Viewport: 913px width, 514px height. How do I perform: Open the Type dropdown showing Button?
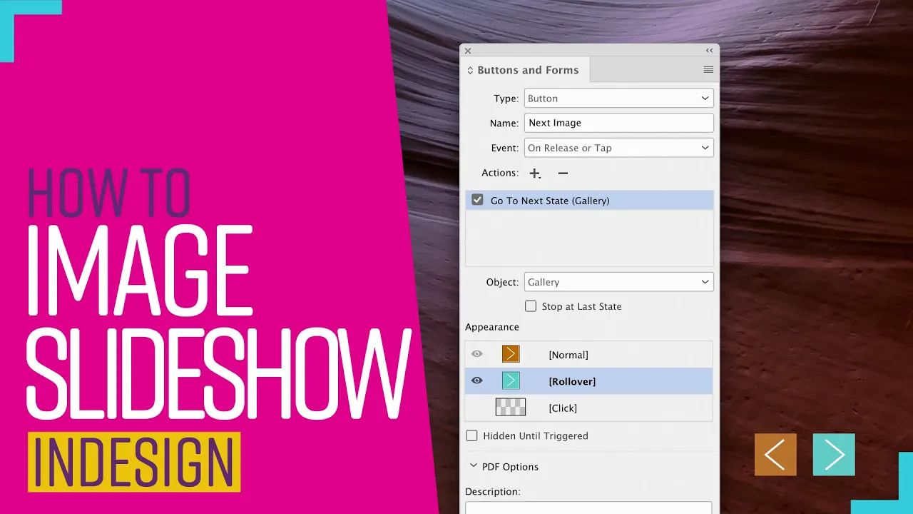click(618, 99)
